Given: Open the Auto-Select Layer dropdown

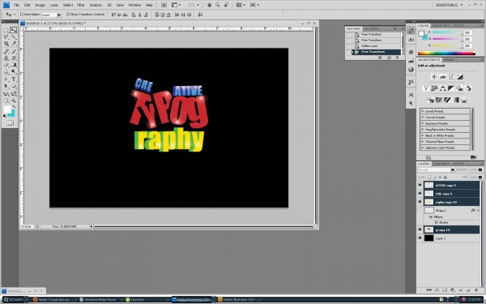Looking at the screenshot, I should tap(59, 15).
